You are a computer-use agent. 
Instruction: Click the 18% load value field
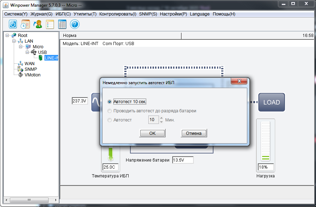(266, 167)
